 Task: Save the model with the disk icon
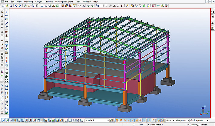tap(10, 5)
